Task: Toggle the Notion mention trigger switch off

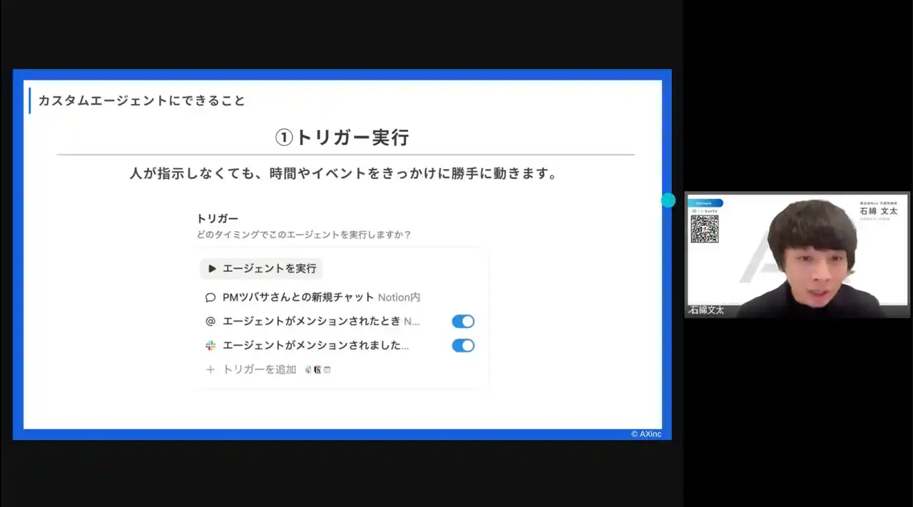Action: [x=463, y=322]
